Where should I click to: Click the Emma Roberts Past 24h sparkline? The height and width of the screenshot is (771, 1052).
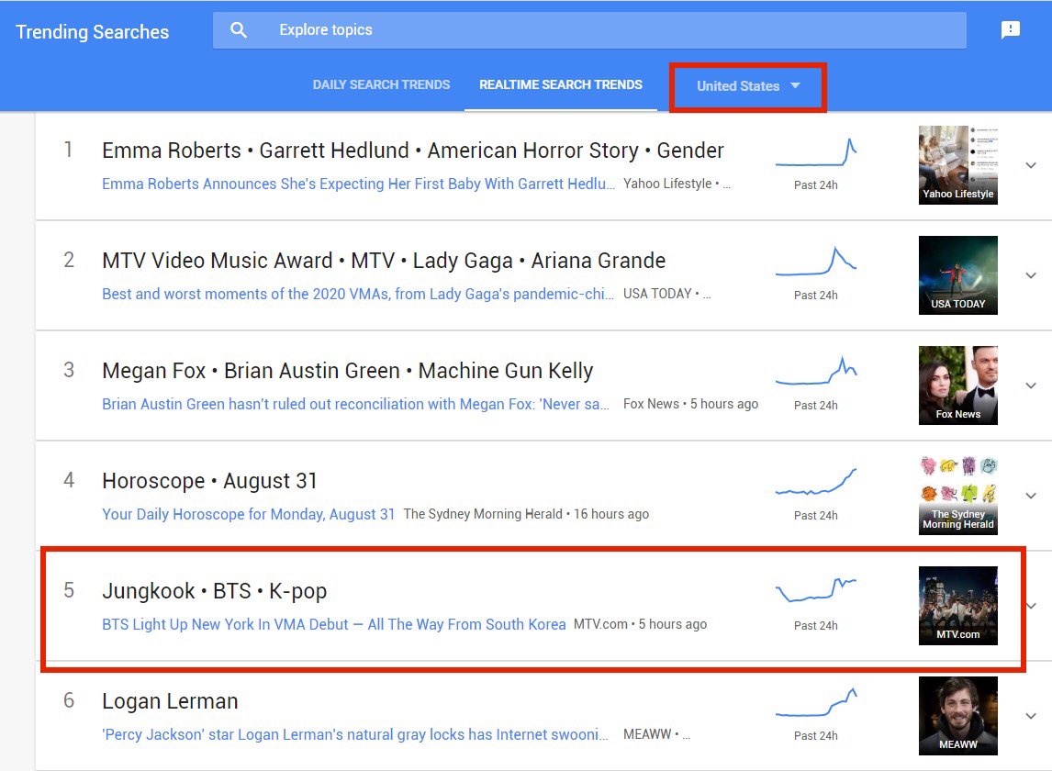click(816, 152)
